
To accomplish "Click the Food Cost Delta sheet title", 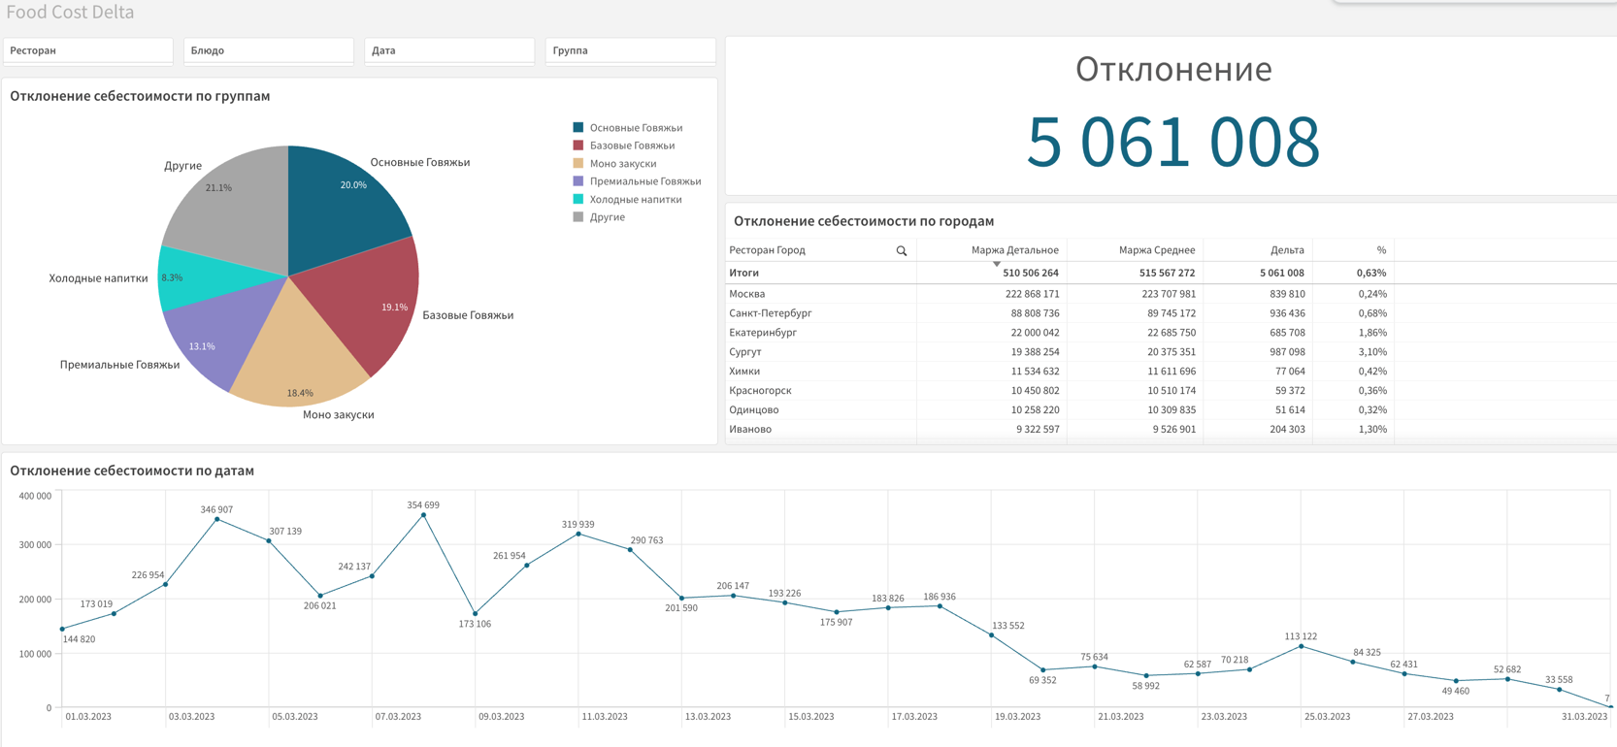I will pos(70,12).
